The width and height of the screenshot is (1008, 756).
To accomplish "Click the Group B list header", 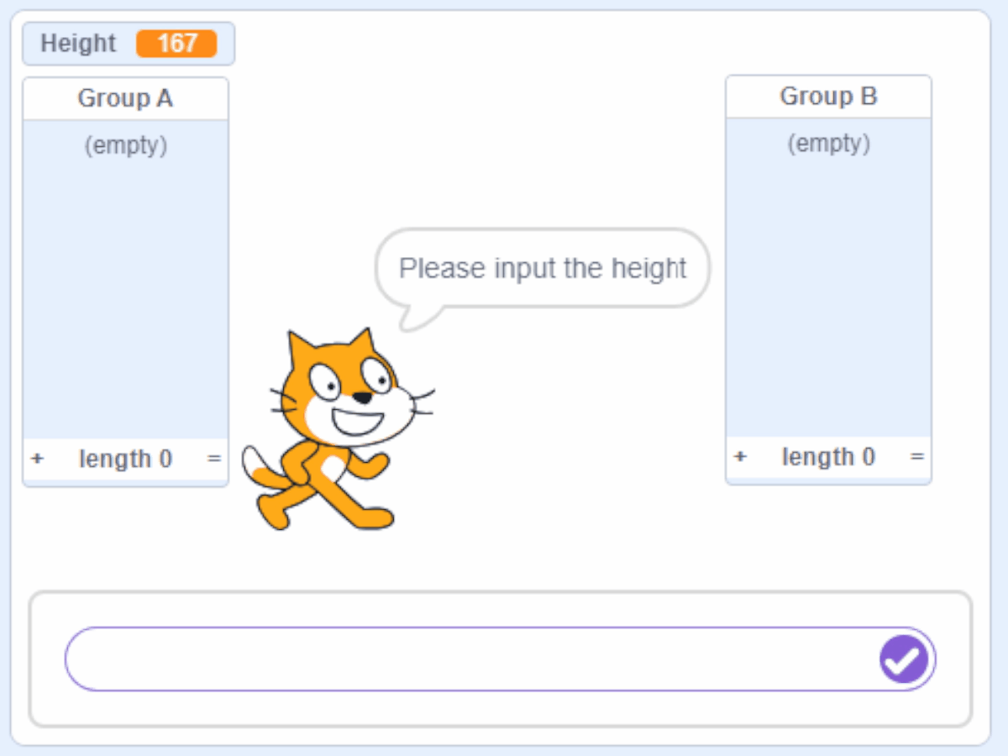I will (828, 97).
